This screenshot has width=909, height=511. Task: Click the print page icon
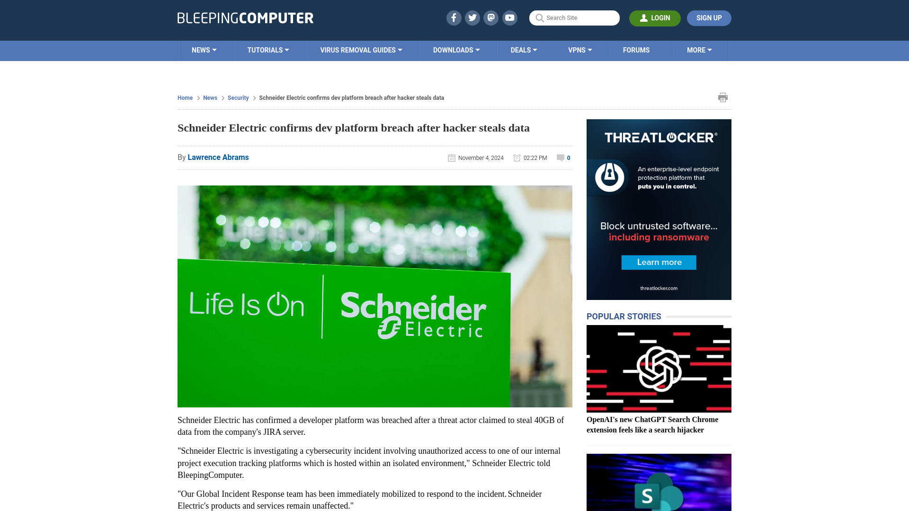[722, 97]
